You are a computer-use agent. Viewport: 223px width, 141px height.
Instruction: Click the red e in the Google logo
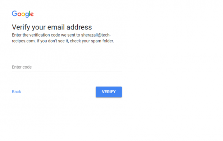[32, 14]
